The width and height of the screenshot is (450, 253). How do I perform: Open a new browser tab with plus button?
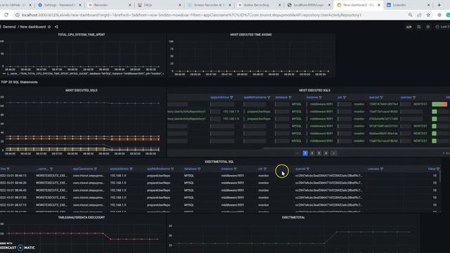click(x=439, y=5)
